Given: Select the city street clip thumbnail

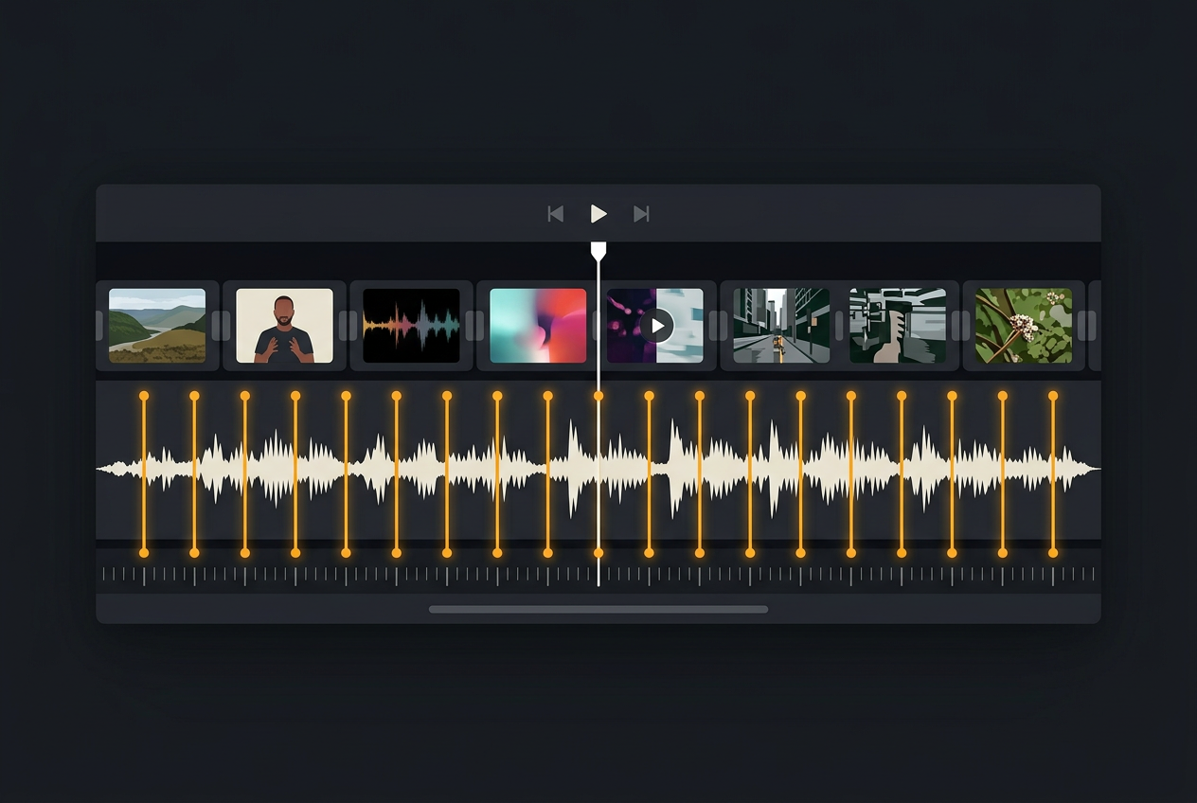Looking at the screenshot, I should [781, 326].
